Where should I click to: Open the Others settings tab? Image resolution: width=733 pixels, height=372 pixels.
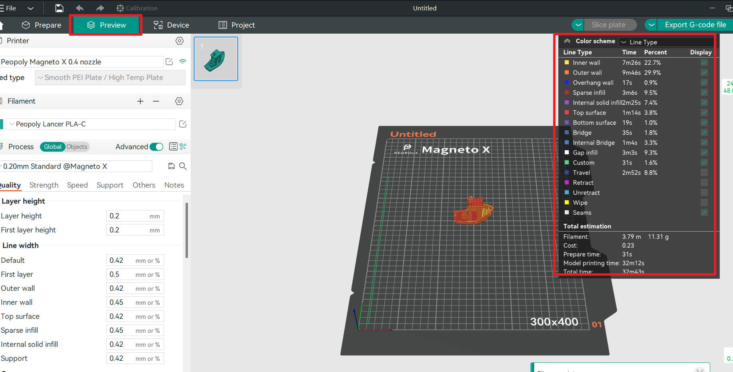pyautogui.click(x=144, y=185)
